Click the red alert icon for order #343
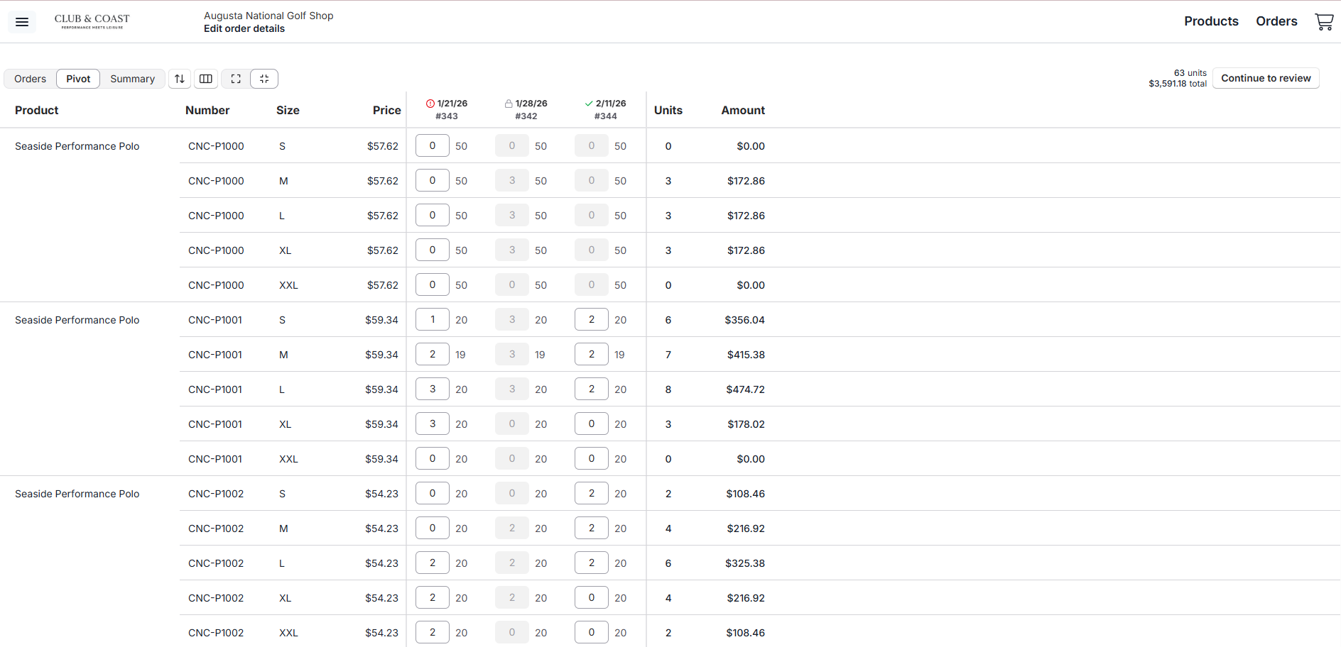The height and width of the screenshot is (647, 1341). 430,104
